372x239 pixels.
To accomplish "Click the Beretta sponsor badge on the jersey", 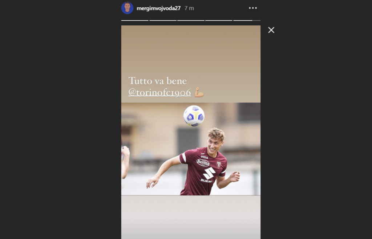I will click(x=203, y=163).
